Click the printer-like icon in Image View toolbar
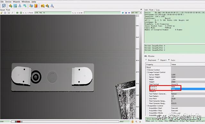 [9, 13]
